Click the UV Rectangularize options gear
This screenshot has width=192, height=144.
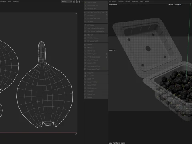coord(106,57)
